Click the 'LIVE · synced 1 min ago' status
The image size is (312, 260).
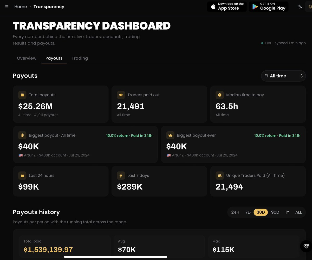[x=283, y=43]
